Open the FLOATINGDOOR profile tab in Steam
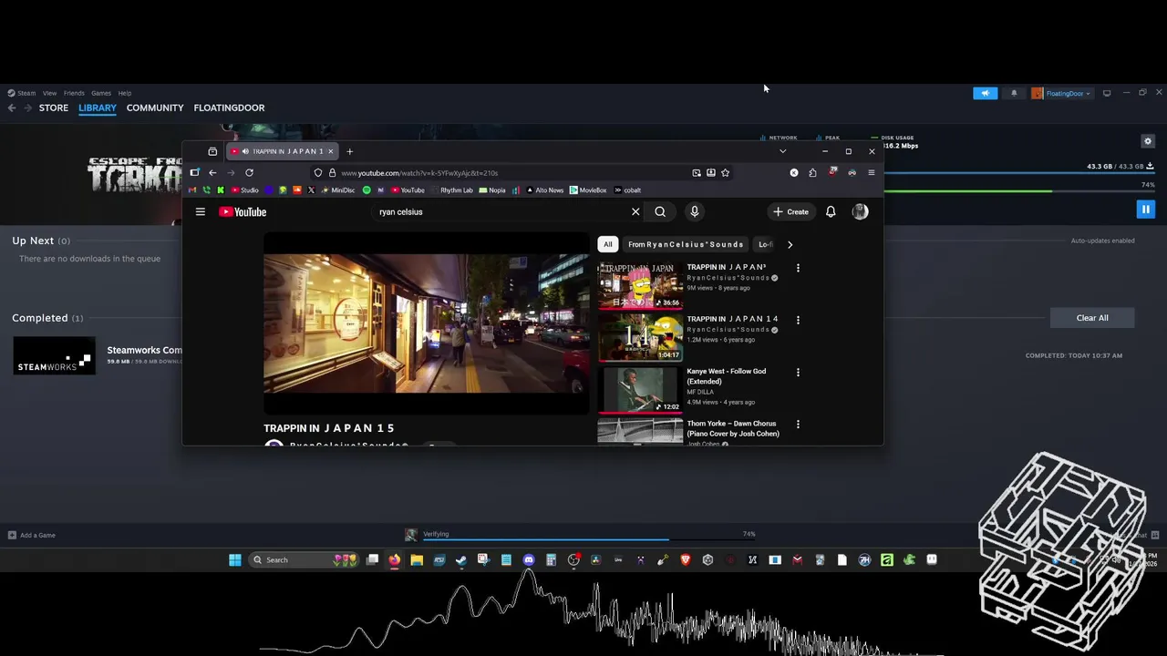Image resolution: width=1167 pixels, height=656 pixels. [229, 108]
